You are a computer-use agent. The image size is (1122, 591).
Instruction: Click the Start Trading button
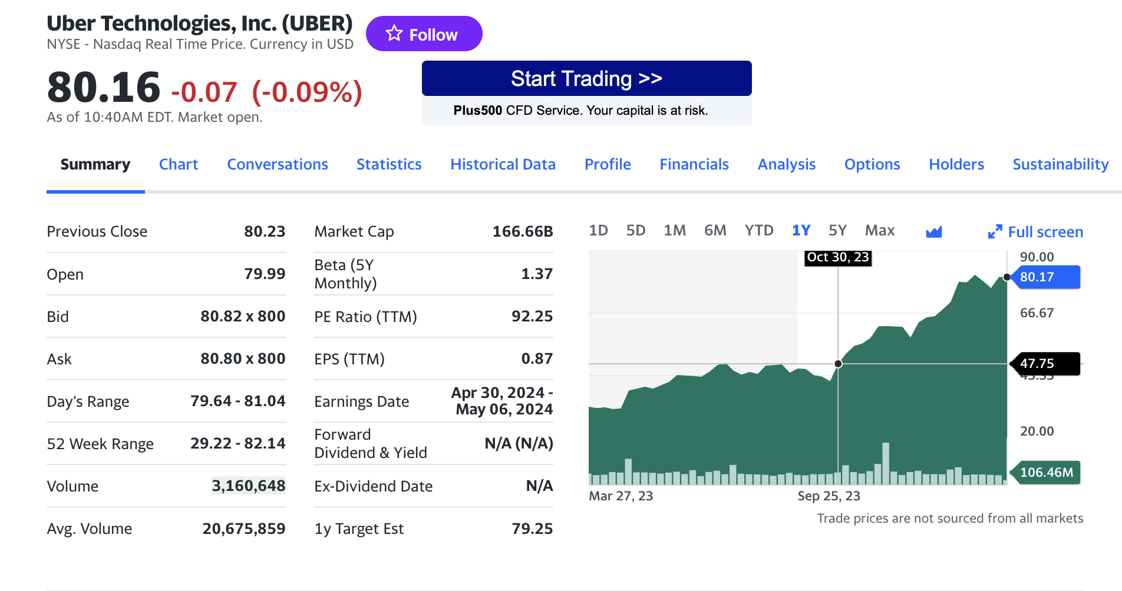click(586, 78)
